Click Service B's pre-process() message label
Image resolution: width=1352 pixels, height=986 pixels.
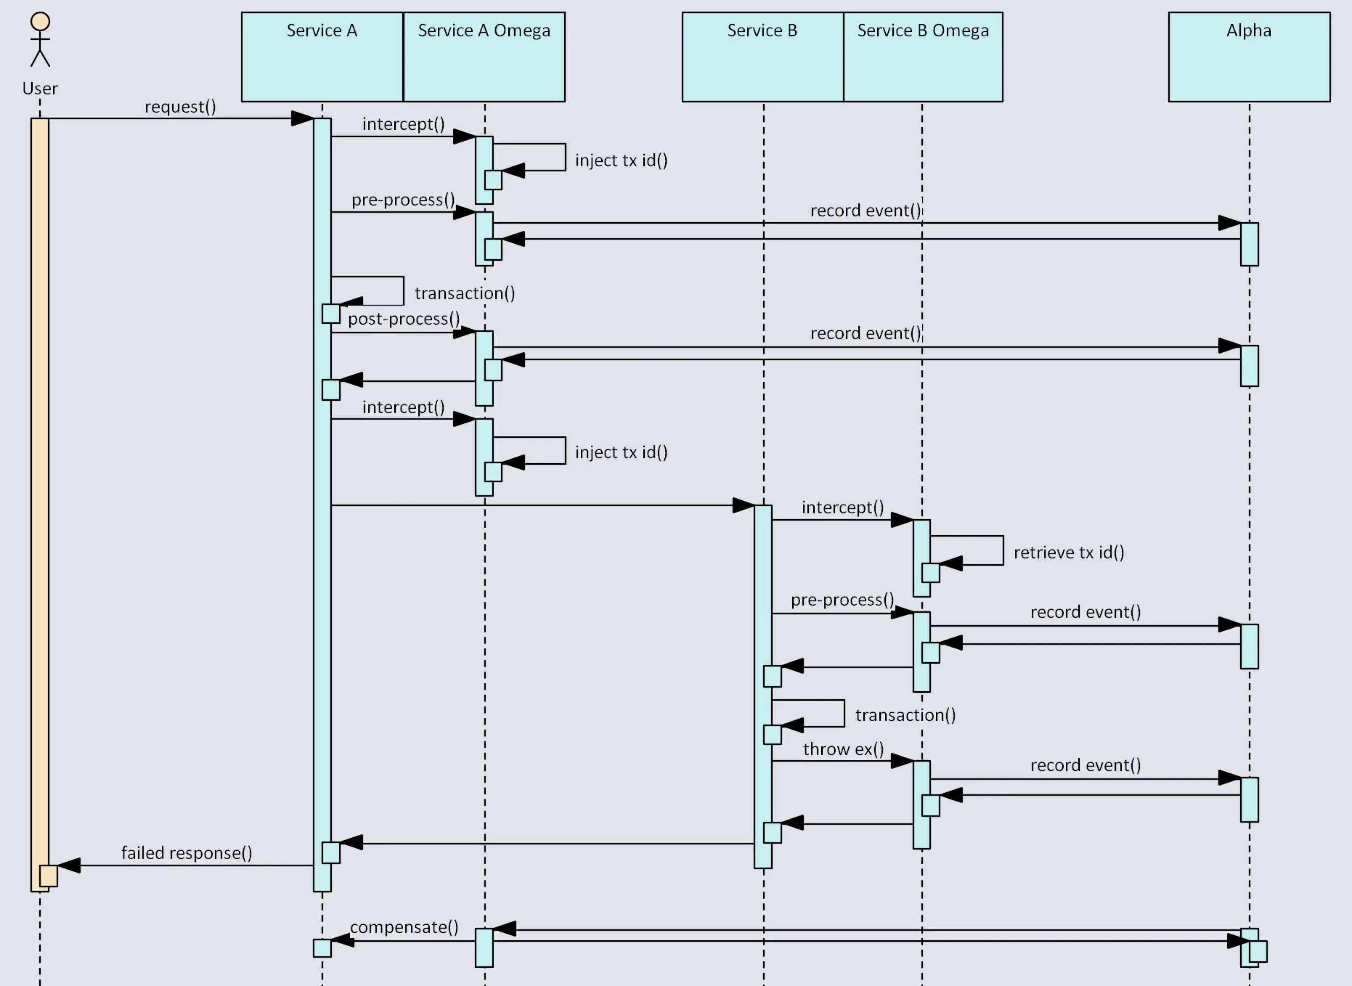coord(842,600)
